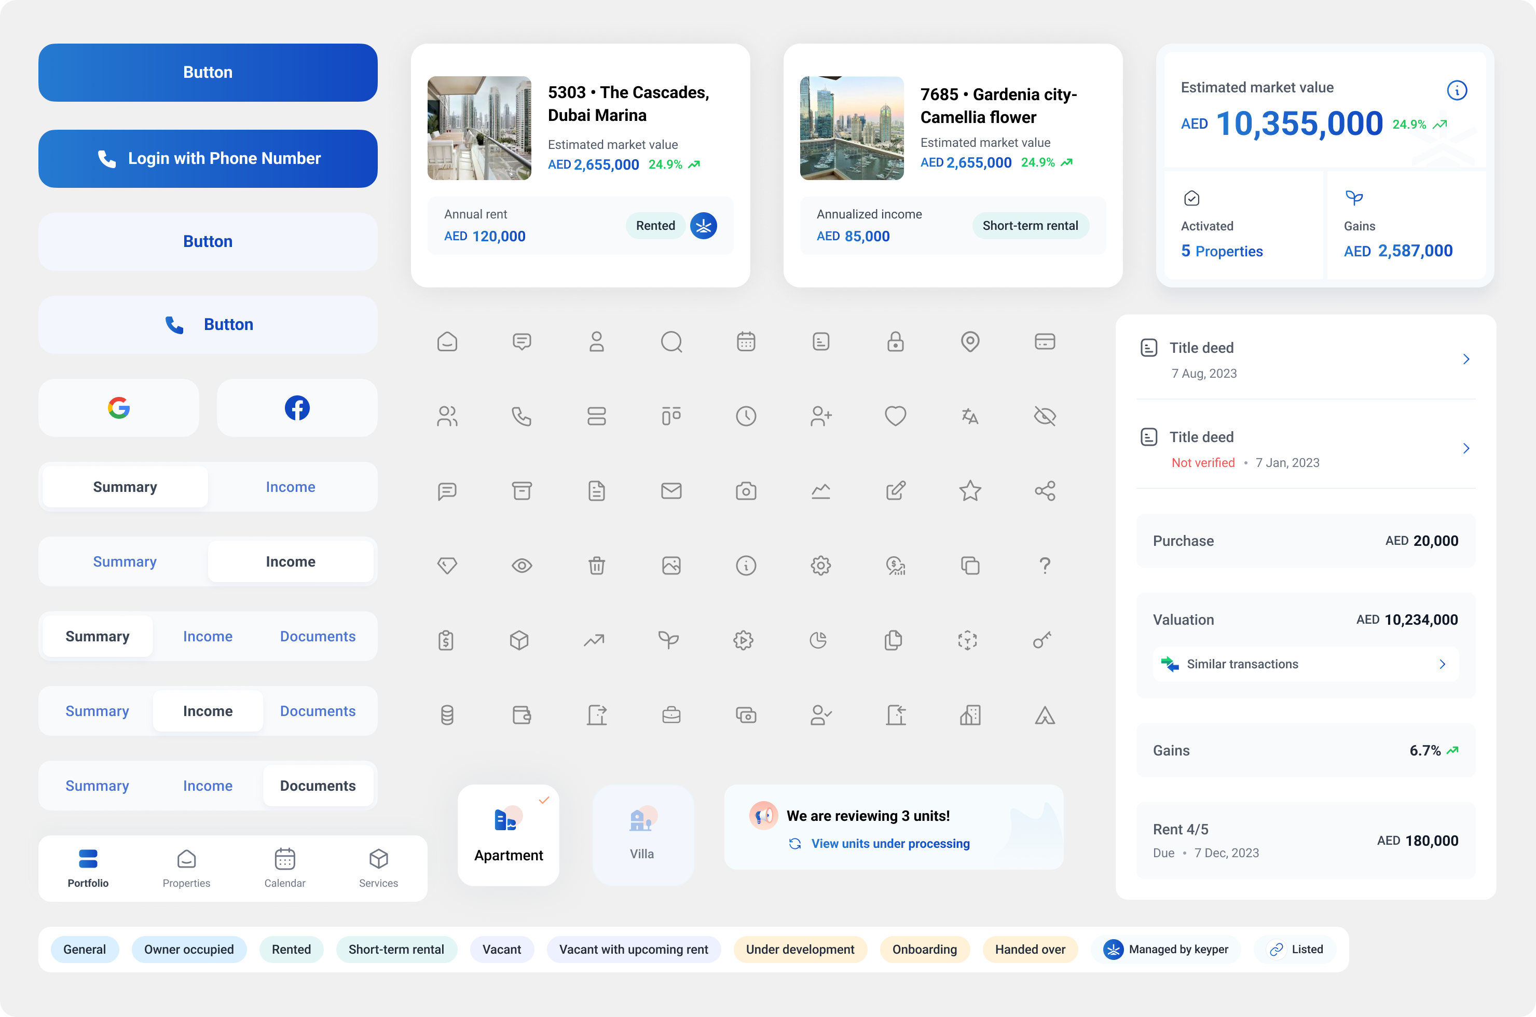The image size is (1536, 1017).
Task: Click the location pin icon
Action: (x=970, y=342)
